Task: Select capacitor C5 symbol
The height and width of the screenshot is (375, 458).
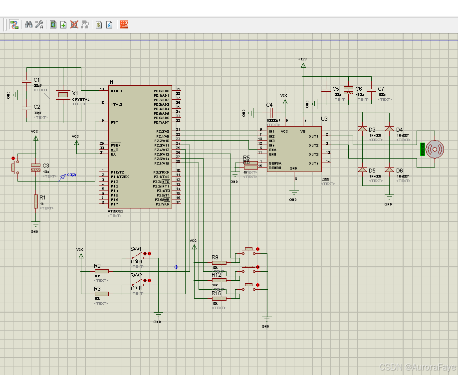Action: tap(326, 90)
